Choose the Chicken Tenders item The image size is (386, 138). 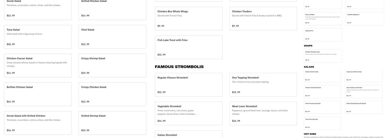tap(263, 18)
